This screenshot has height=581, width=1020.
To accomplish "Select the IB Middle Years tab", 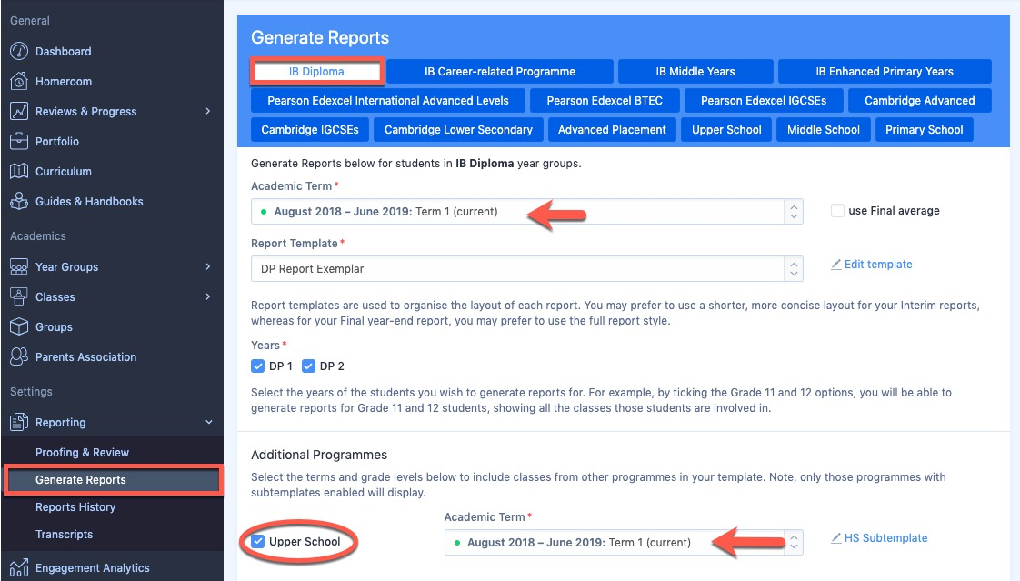I will (695, 72).
